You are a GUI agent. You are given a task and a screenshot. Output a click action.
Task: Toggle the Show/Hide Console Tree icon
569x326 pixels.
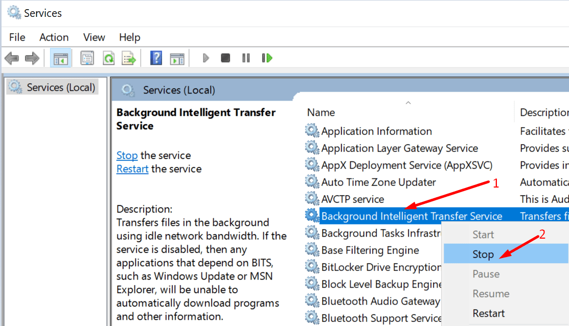pos(60,58)
